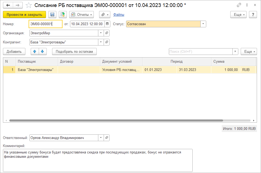Add document to favorites with star icon
This screenshot has width=261, height=173.
tap(29, 5)
